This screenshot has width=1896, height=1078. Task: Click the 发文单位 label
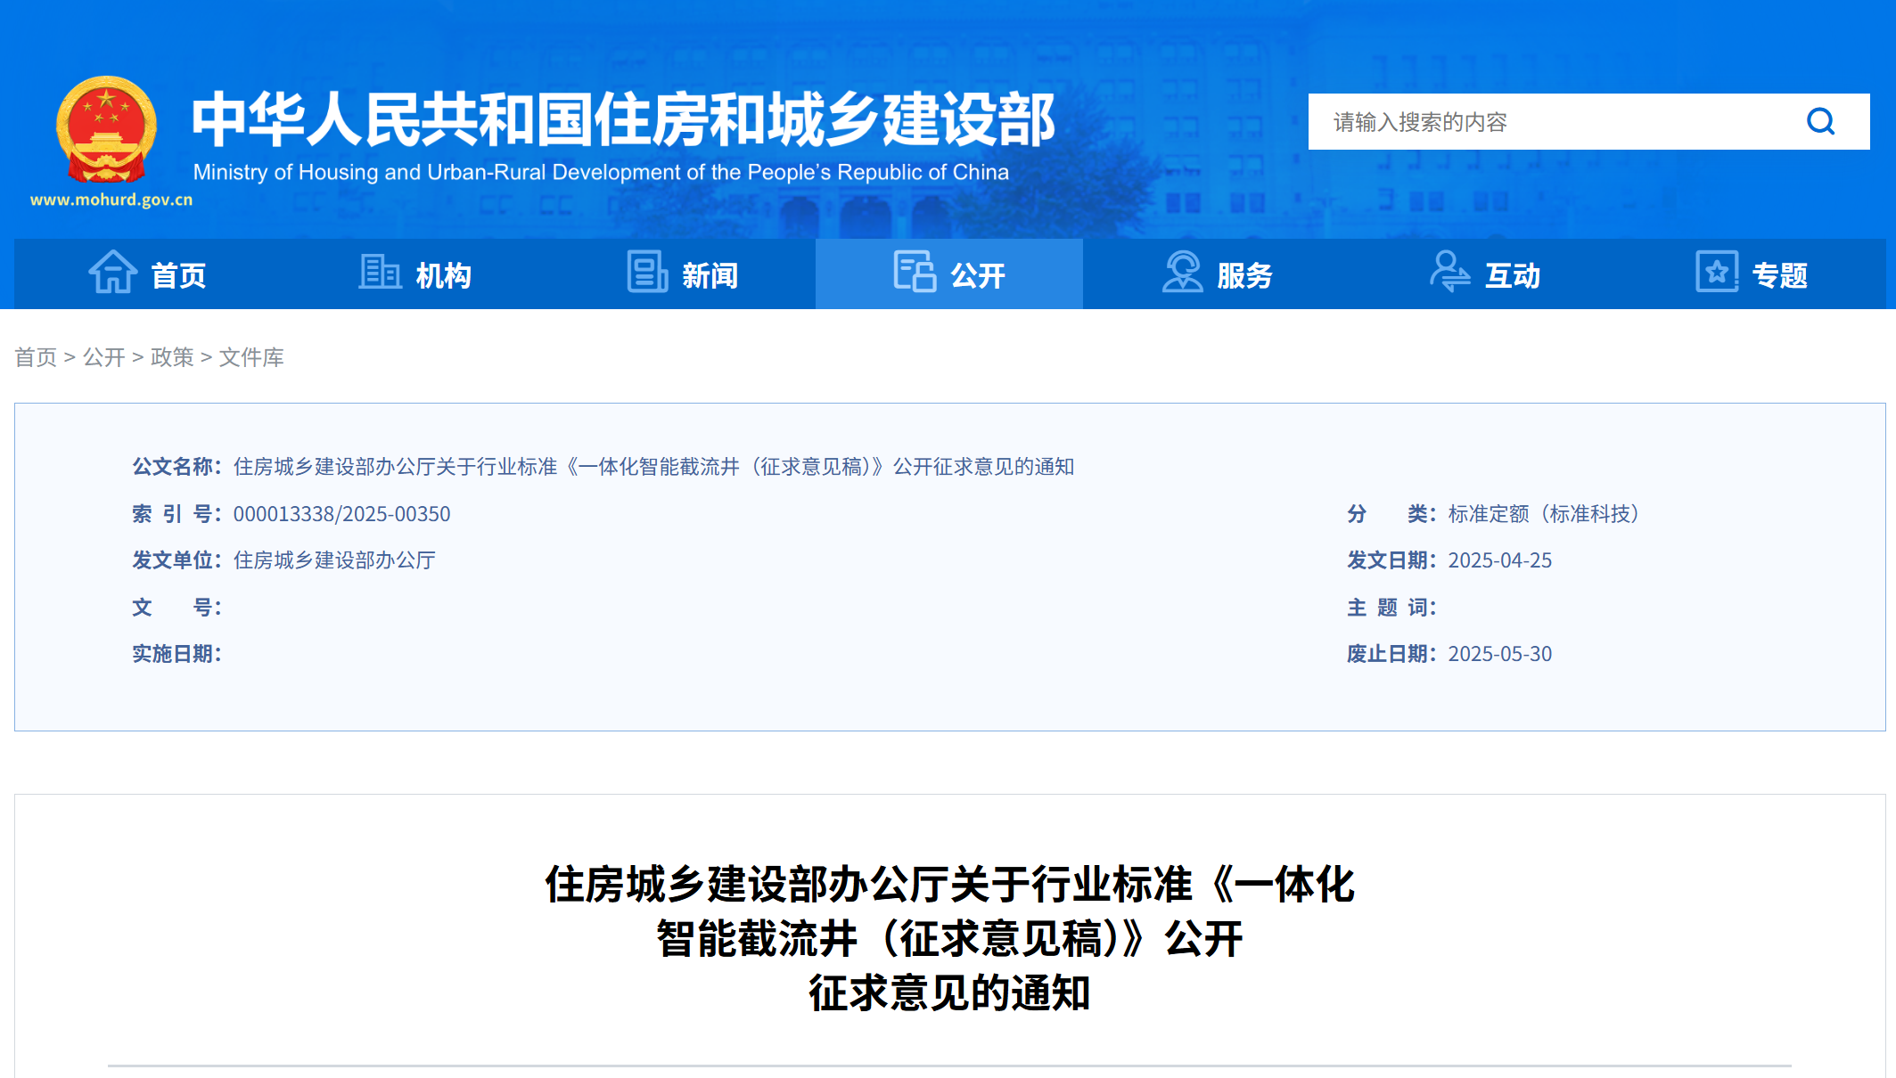[x=176, y=560]
